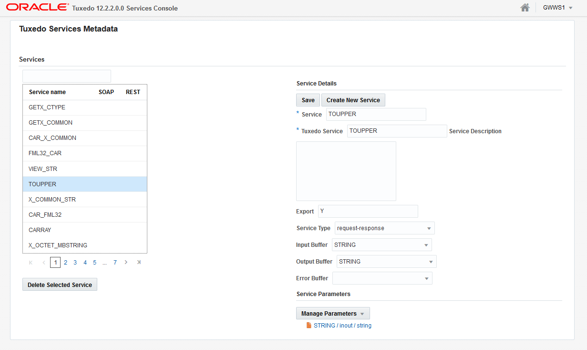Image resolution: width=587 pixels, height=350 pixels.
Task: Select the CAR_FML32 service row
Action: click(85, 215)
